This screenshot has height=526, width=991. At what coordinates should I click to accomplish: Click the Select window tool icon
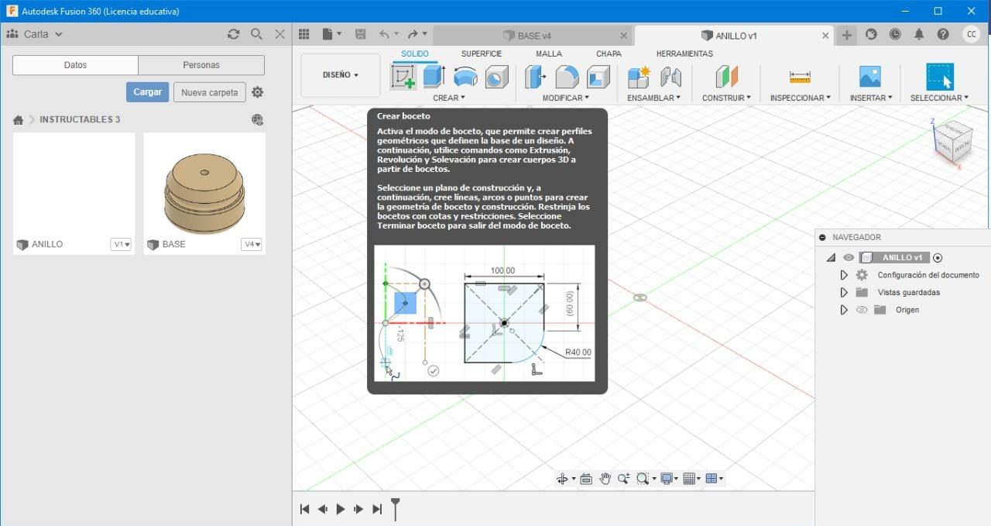[x=939, y=77]
